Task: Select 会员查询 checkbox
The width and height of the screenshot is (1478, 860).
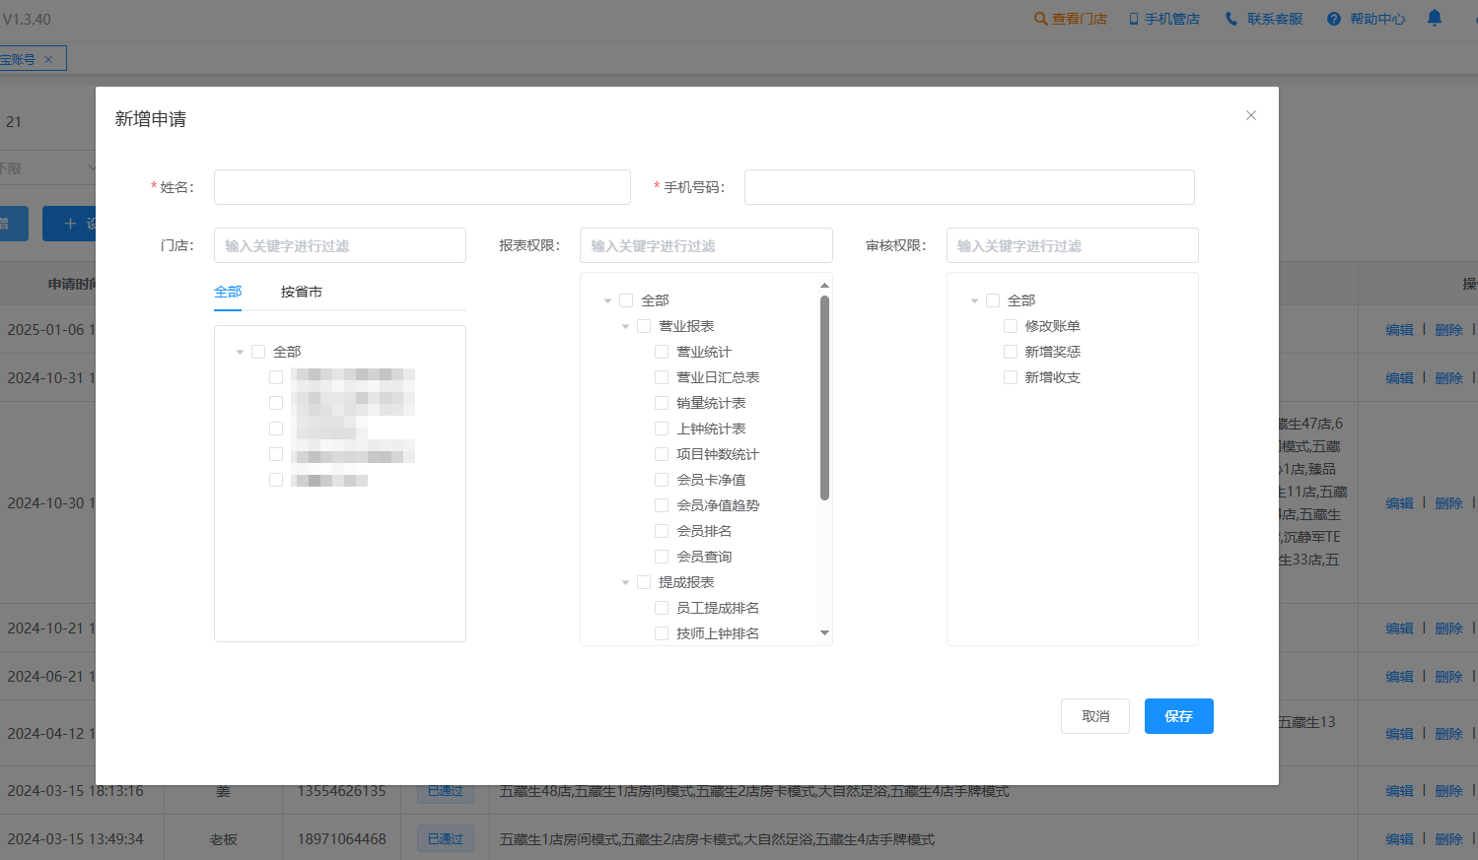Action: (x=662, y=557)
